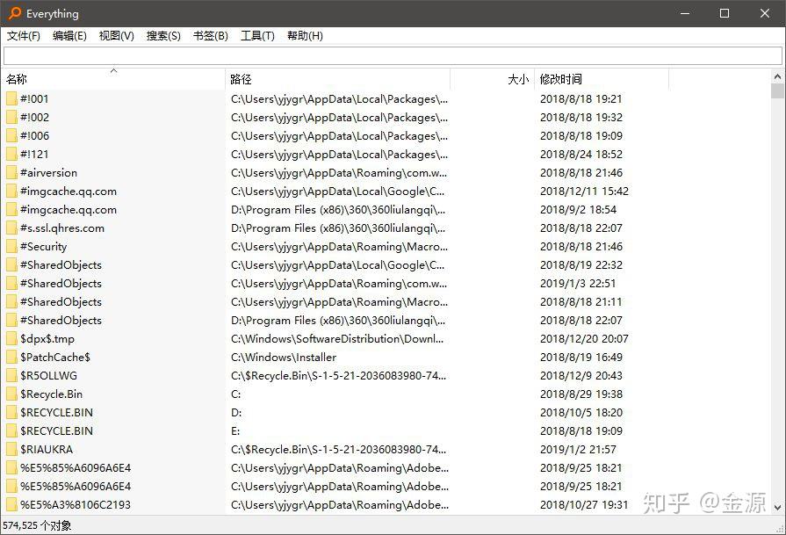Open the 工具(T) menu
Viewport: 786px width, 535px height.
[x=257, y=36]
